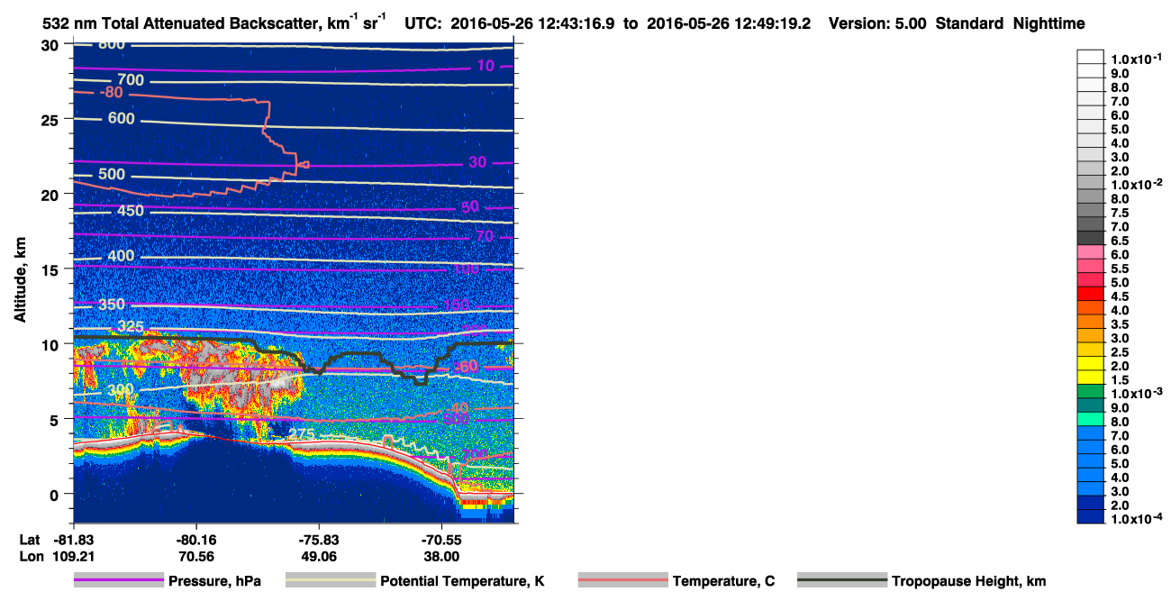Click the purple 30 hPa pressure label
Screen dimensions: 1171x601
[x=477, y=162]
